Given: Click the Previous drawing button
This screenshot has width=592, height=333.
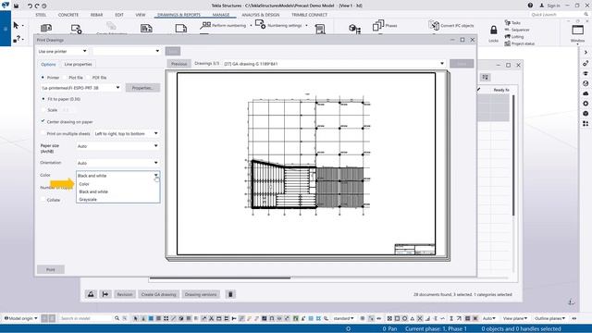Looking at the screenshot, I should (179, 64).
